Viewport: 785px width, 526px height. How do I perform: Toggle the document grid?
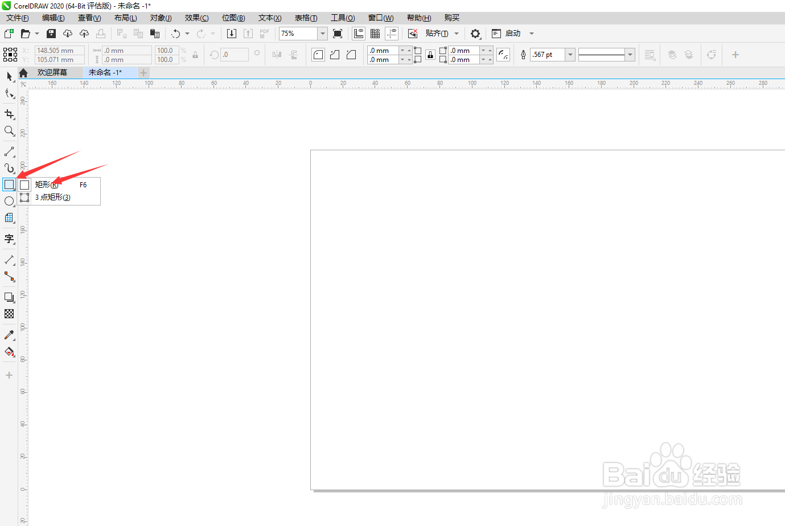point(375,33)
